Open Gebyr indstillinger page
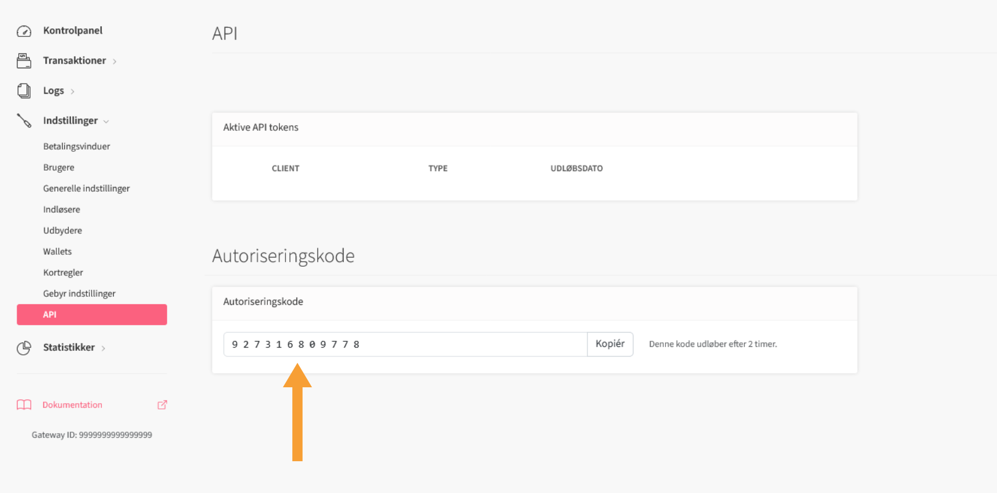 (x=79, y=293)
